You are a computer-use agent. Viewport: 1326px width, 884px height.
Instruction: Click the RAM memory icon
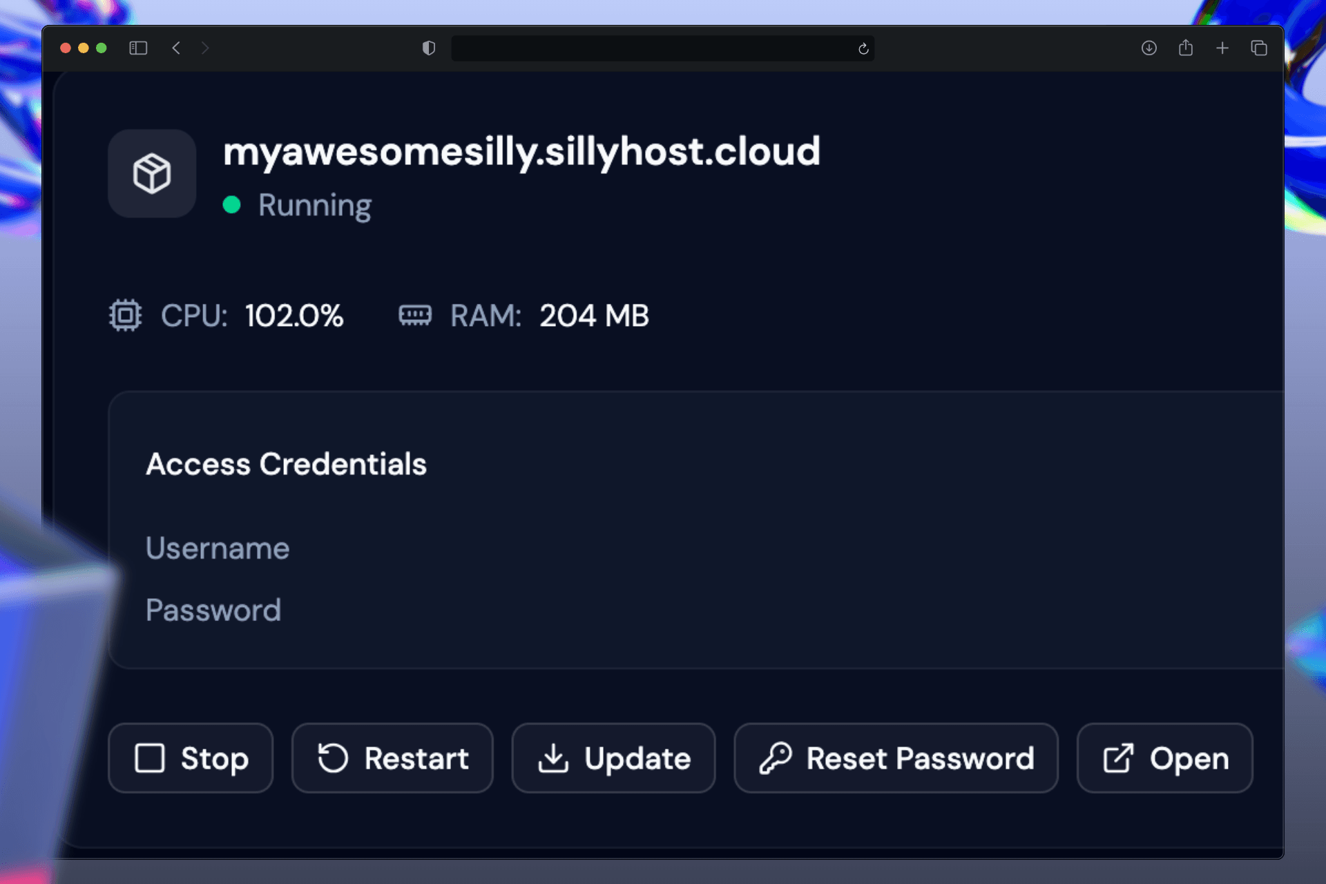[x=416, y=316]
